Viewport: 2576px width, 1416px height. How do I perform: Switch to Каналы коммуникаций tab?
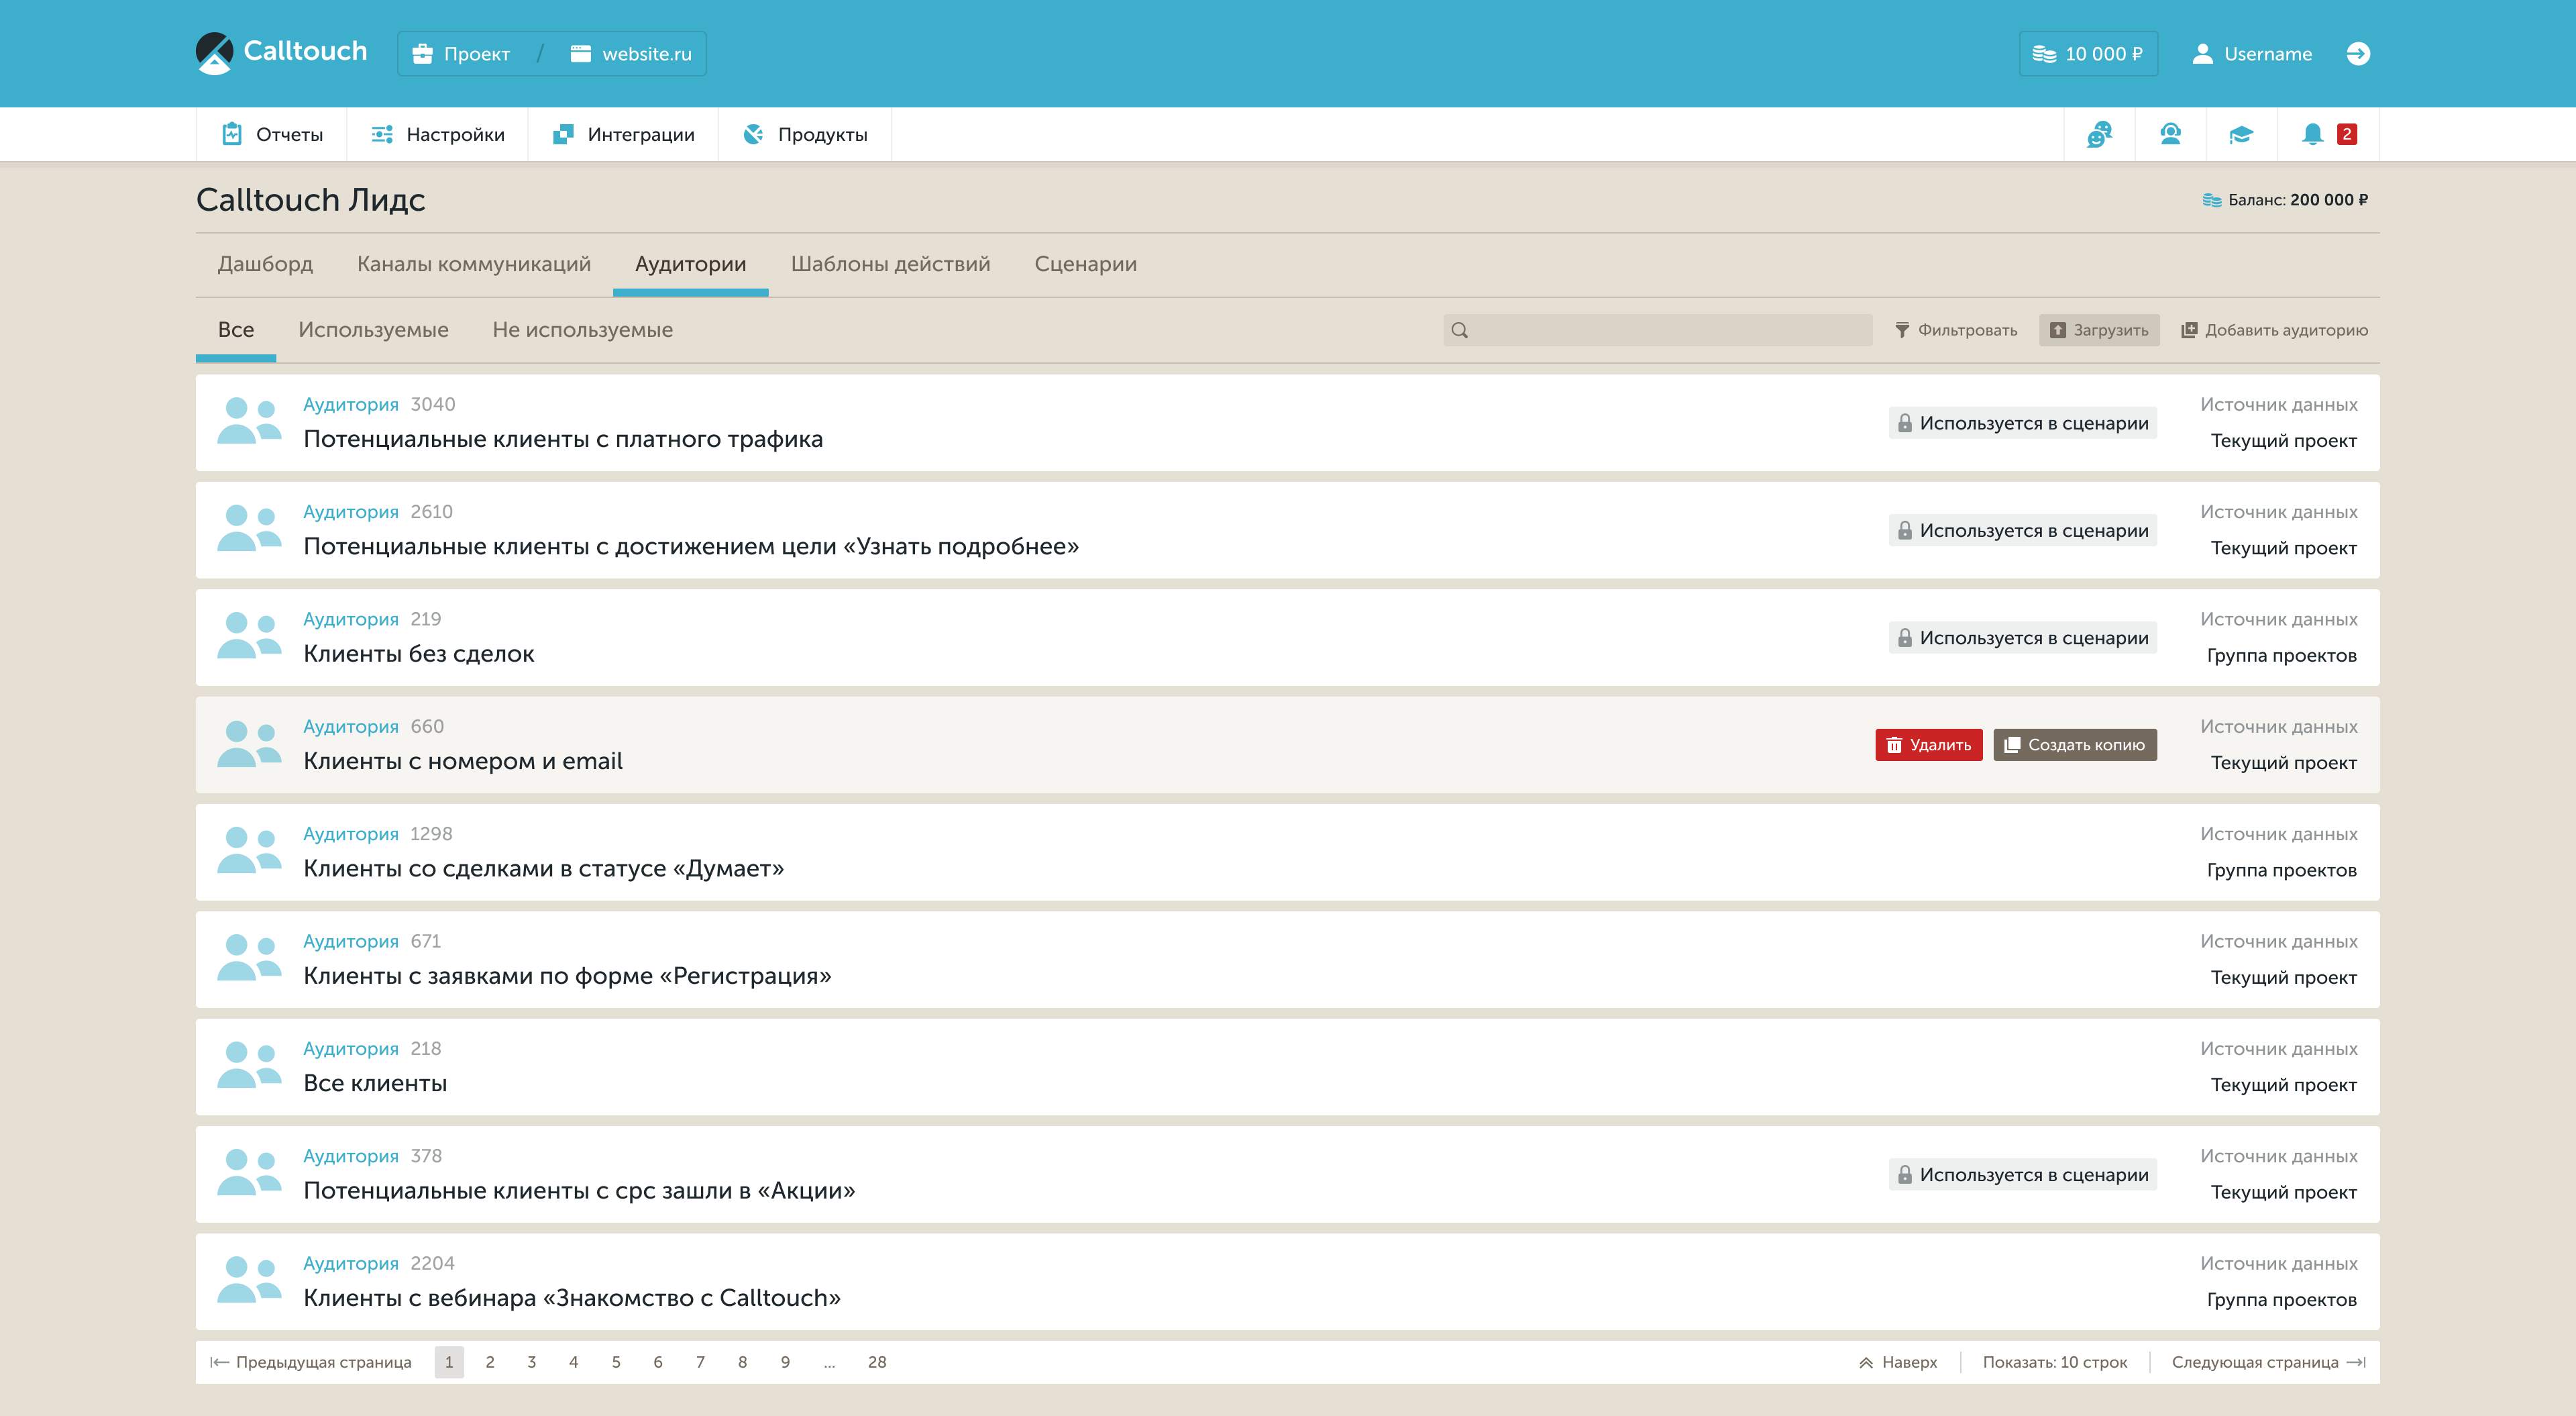[x=474, y=264]
